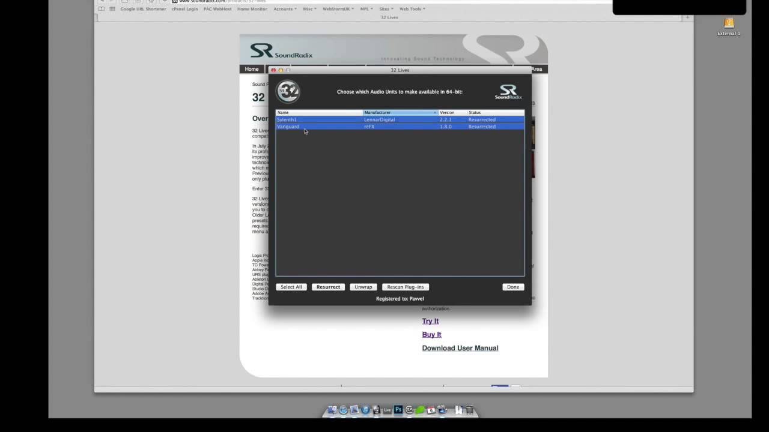Click the LennarDigital manufacturer cell
Image resolution: width=769 pixels, height=432 pixels.
pos(380,119)
